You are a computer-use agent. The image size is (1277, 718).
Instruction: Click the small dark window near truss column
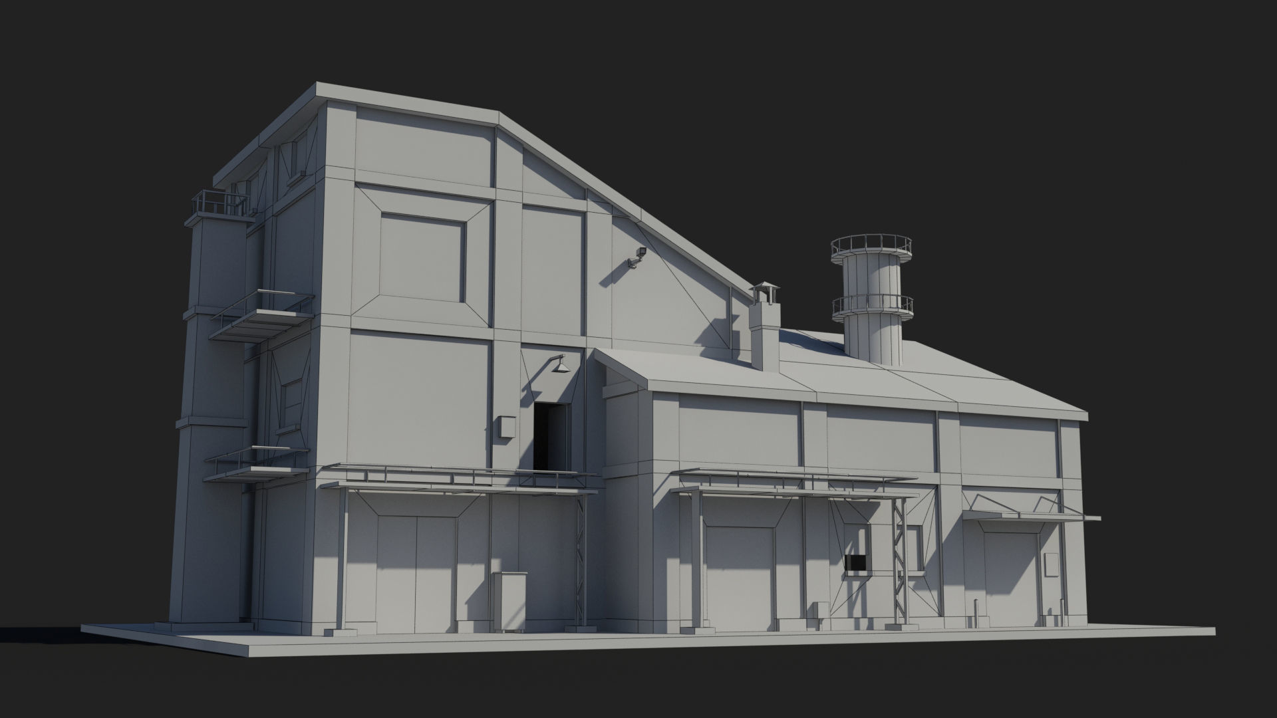pyautogui.click(x=857, y=563)
